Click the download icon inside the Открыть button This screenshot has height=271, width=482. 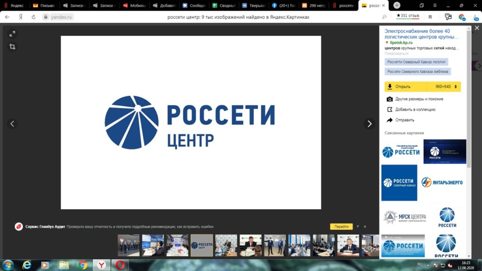(389, 87)
